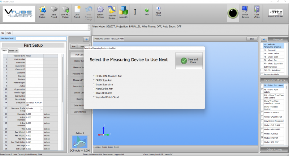Switch to the Main tab

5,50
